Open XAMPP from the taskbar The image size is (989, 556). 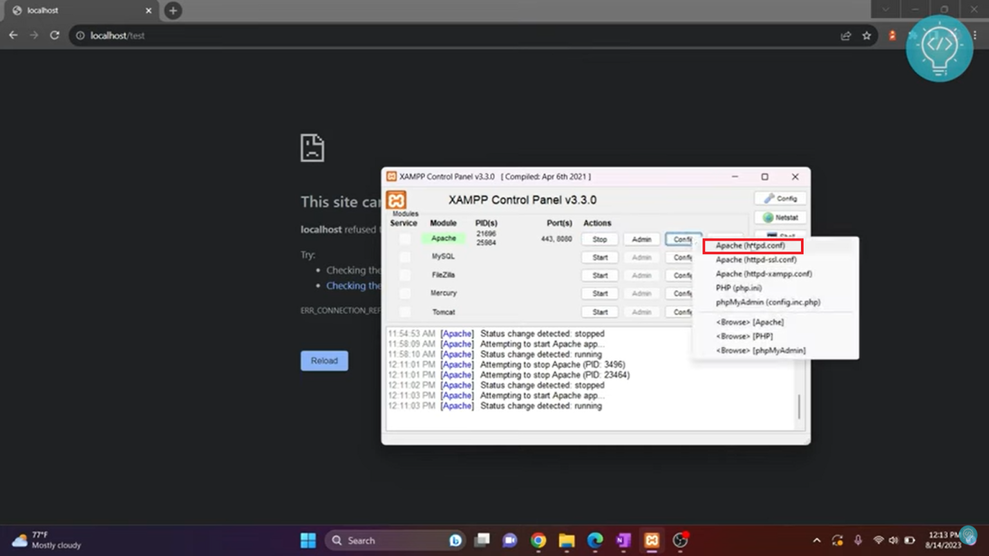tap(652, 541)
